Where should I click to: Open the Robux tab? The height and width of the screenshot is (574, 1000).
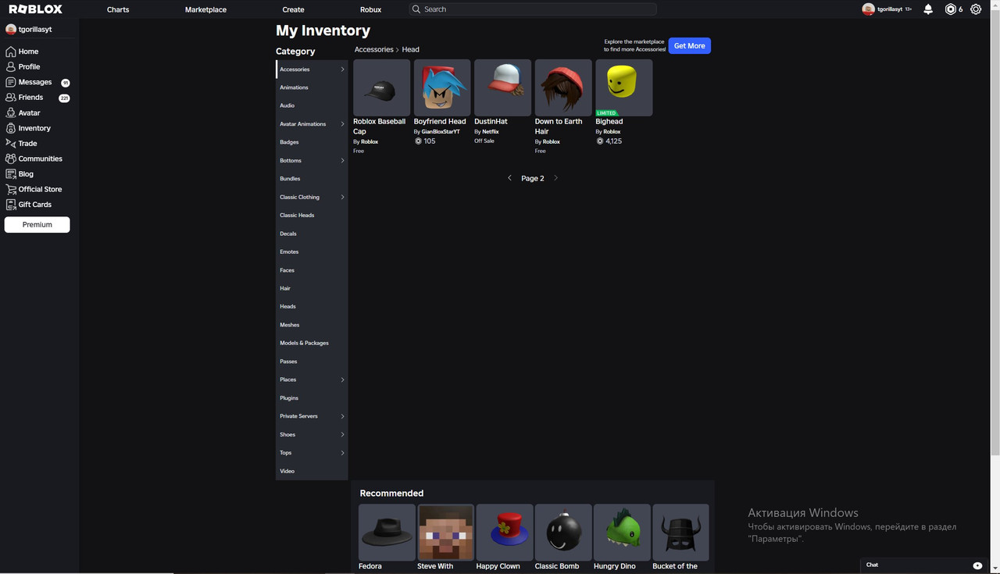[370, 9]
